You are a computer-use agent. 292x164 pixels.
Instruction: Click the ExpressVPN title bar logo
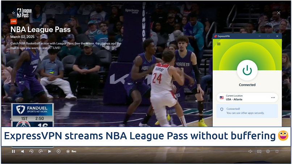(x=216, y=36)
